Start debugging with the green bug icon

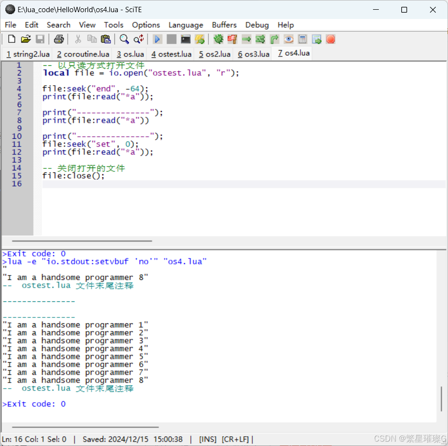pos(219,39)
